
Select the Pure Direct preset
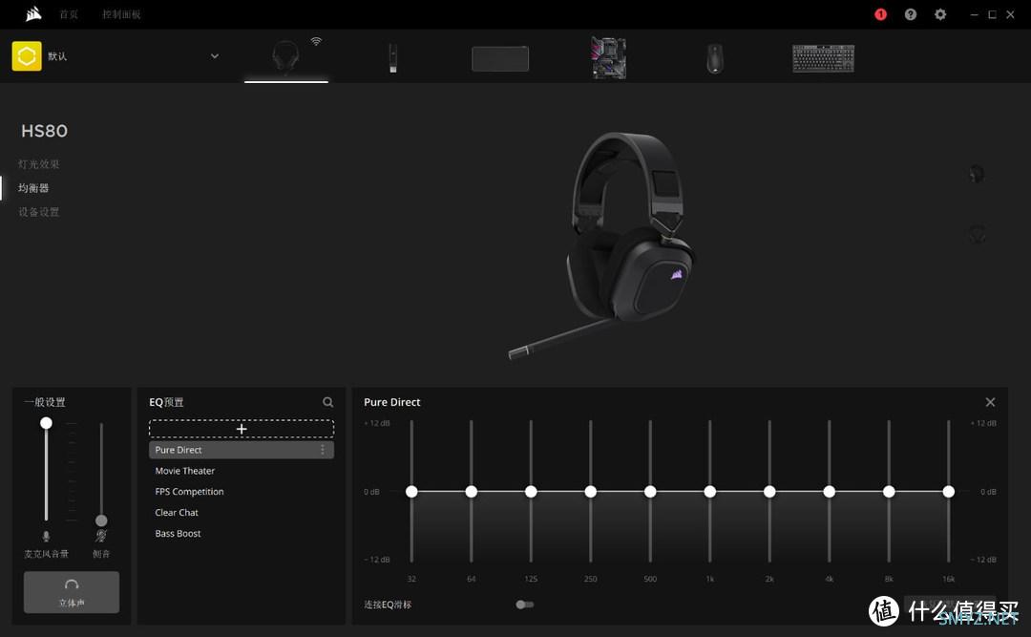pos(242,450)
